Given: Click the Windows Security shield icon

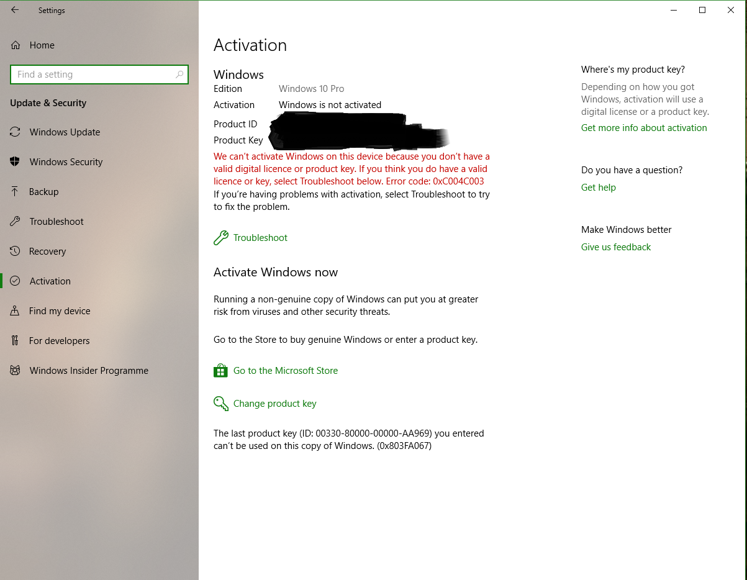Looking at the screenshot, I should (x=15, y=162).
